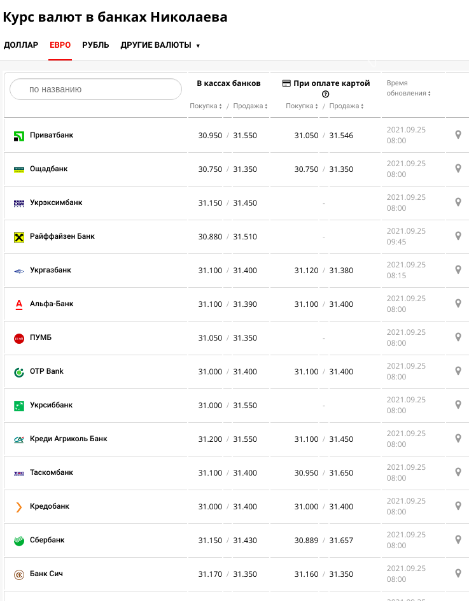Open map pin for Укргазбанк
Screen dimensions: 469x601
[x=458, y=269]
